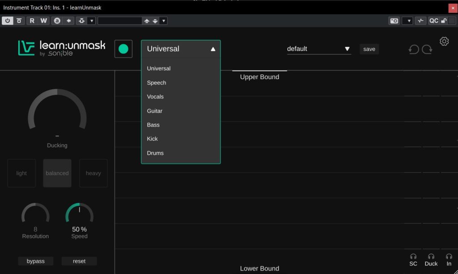
Task: Enable Write automation W button
Action: (43, 21)
